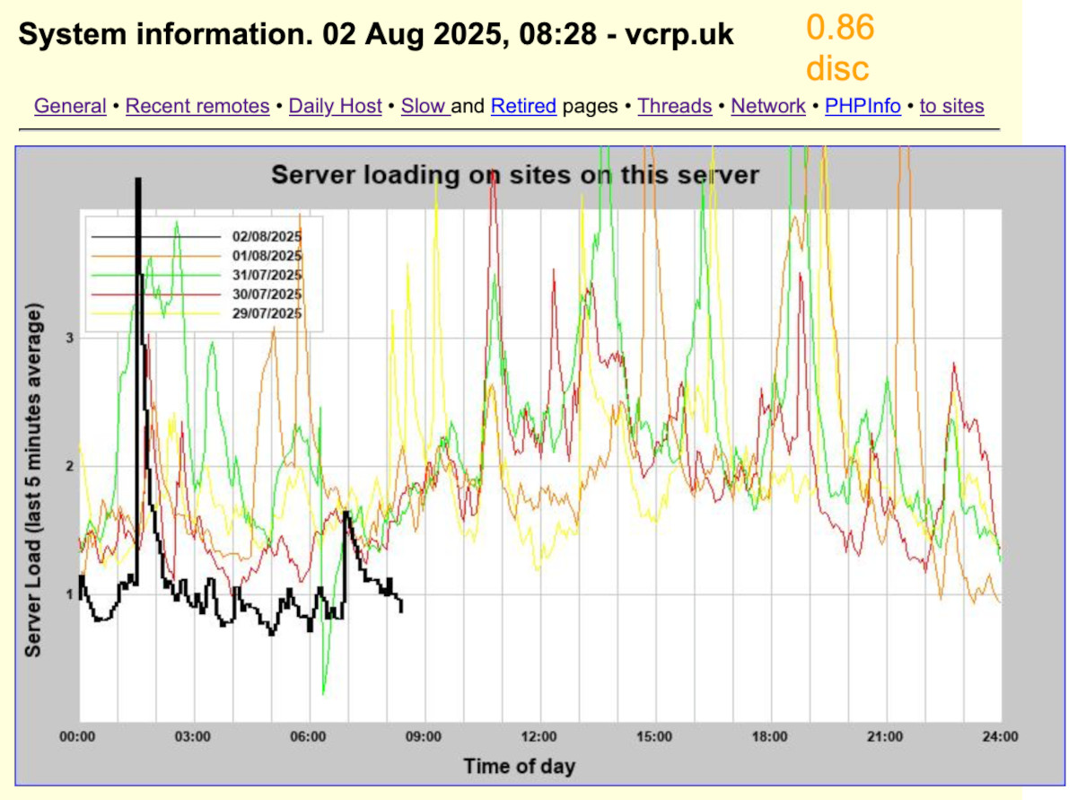Viewport: 1077px width, 800px height.
Task: Select the 01/08/2025 legend entry
Action: tap(267, 256)
